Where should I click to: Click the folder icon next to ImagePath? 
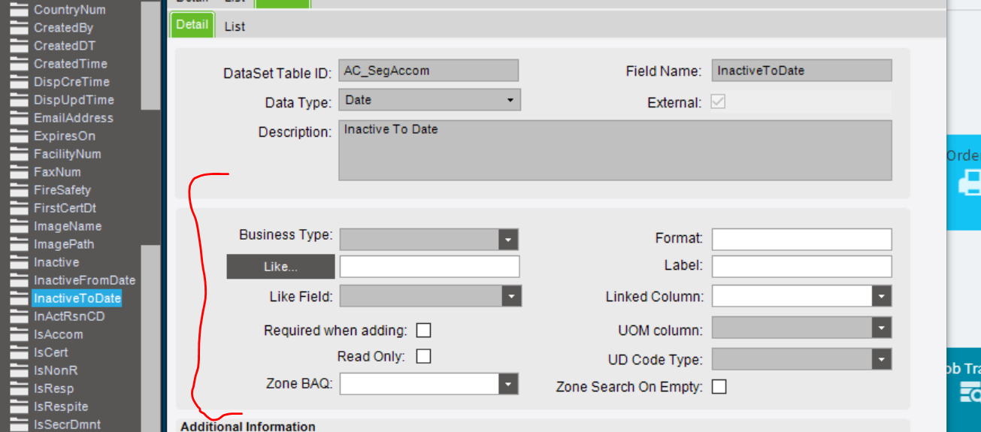(x=18, y=244)
